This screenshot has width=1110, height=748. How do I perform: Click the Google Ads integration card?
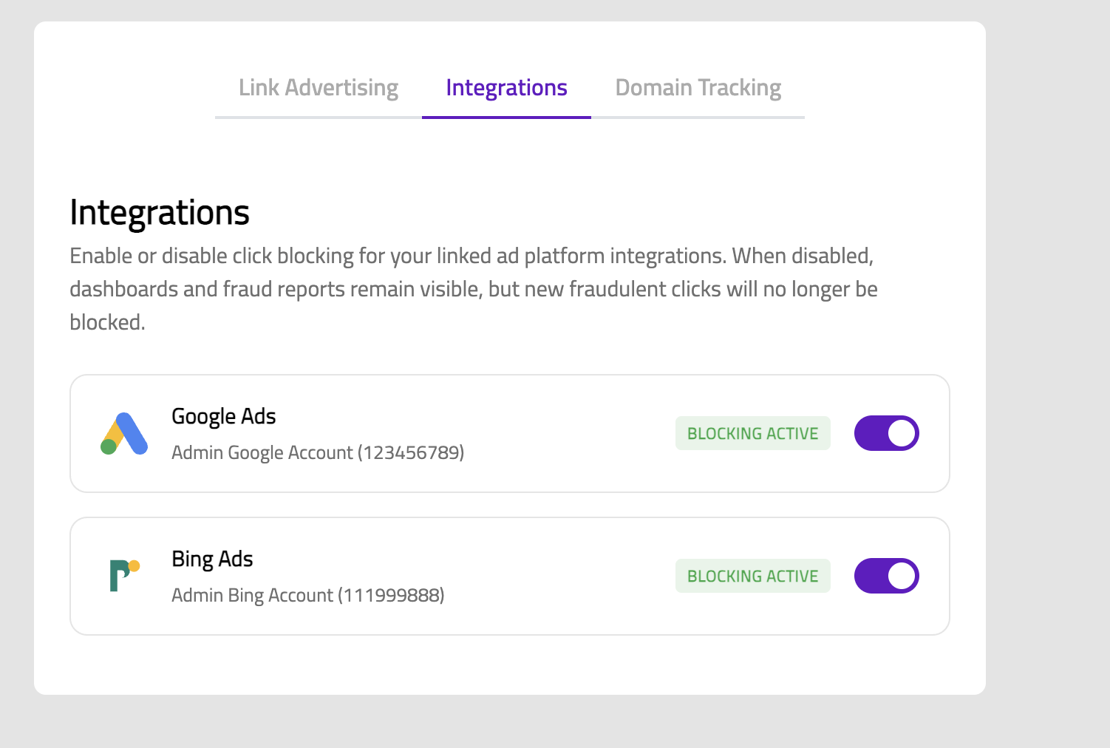click(x=510, y=433)
